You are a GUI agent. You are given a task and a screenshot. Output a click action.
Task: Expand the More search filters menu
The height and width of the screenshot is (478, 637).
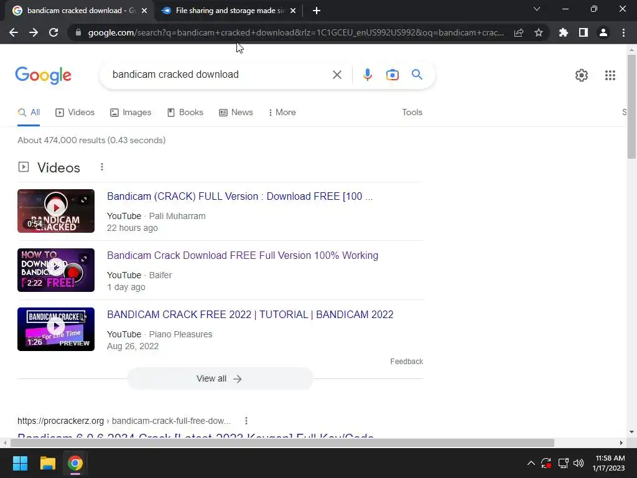pyautogui.click(x=282, y=112)
